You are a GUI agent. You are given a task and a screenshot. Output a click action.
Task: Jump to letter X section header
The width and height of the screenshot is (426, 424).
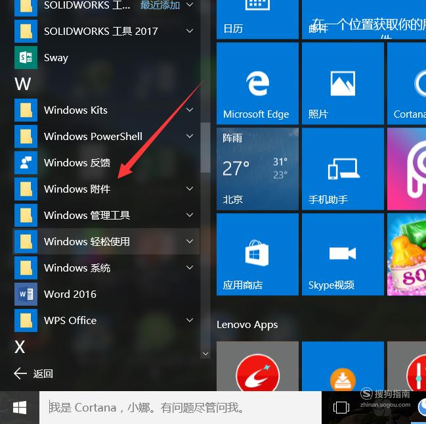20,347
